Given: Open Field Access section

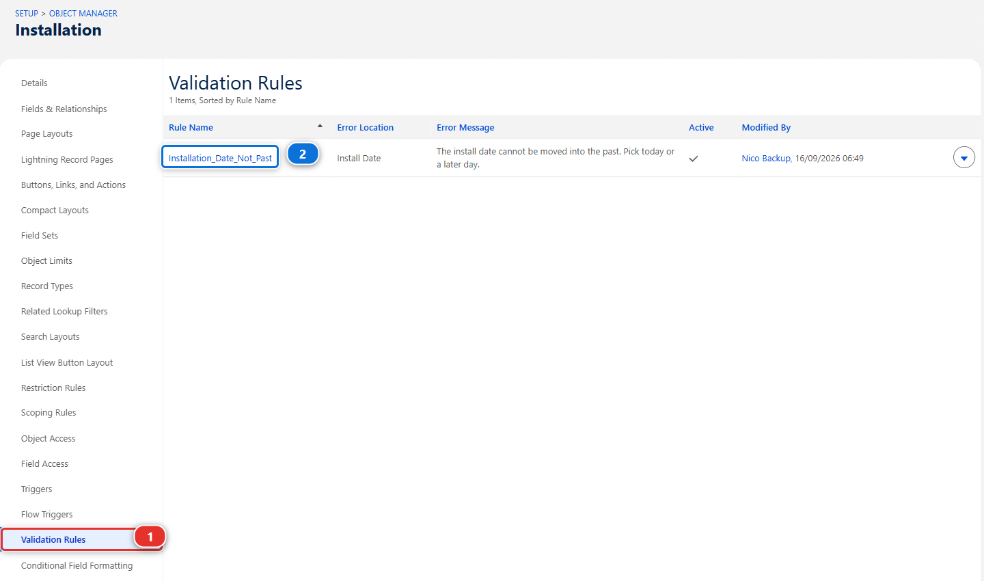Looking at the screenshot, I should coord(44,463).
